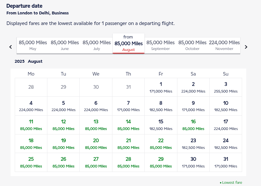Choose August 2 fare of 224,000 Miles
Viewport: 261px width, 186px height.
point(193,87)
